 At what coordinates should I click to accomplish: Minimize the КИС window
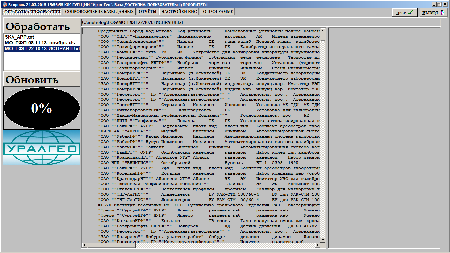point(434,4)
